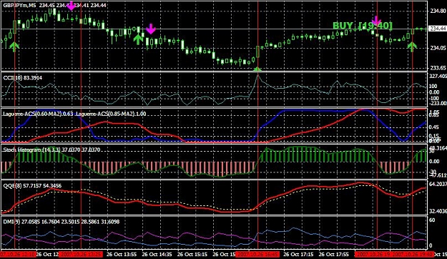The height and width of the screenshot is (259, 447).
Task: Select the BUY [19:40] signal label
Action: (x=363, y=26)
